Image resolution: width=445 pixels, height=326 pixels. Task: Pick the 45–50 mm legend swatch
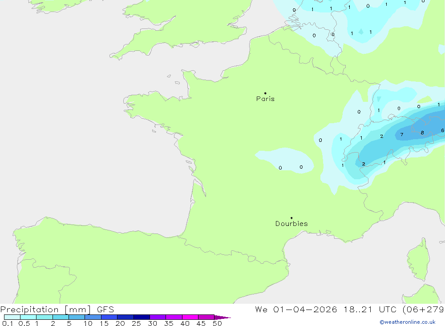(206, 317)
